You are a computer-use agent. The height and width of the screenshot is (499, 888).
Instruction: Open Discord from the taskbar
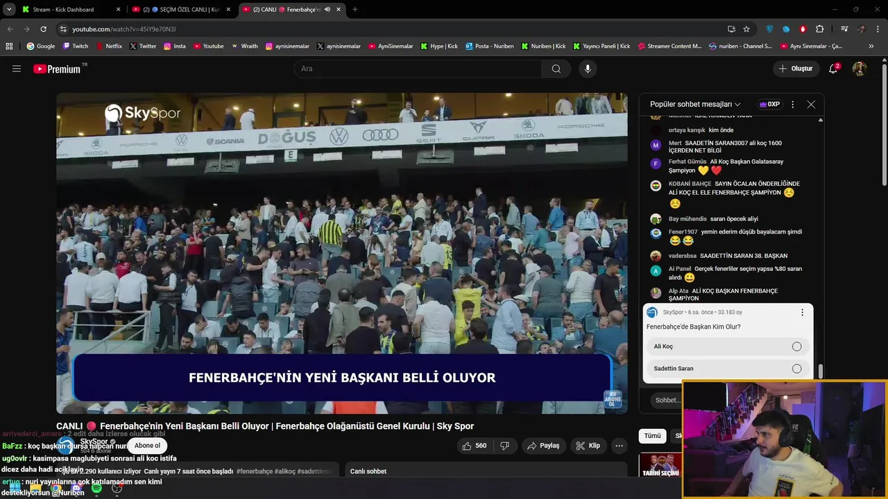click(76, 489)
